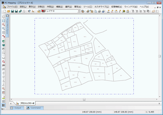Restore the inner document window in the menu bar
Image resolution: width=163 pixels, height=115 pixels.
[158, 7]
